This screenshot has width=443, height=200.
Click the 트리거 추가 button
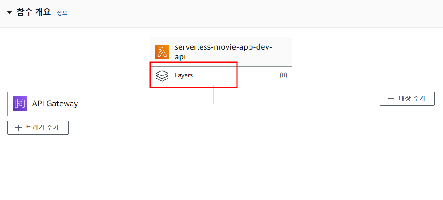point(38,128)
